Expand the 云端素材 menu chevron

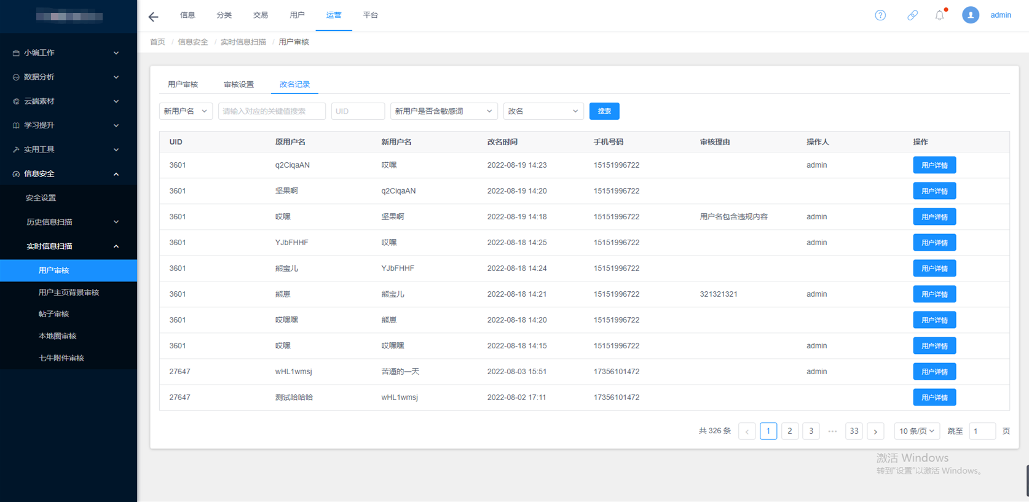116,101
